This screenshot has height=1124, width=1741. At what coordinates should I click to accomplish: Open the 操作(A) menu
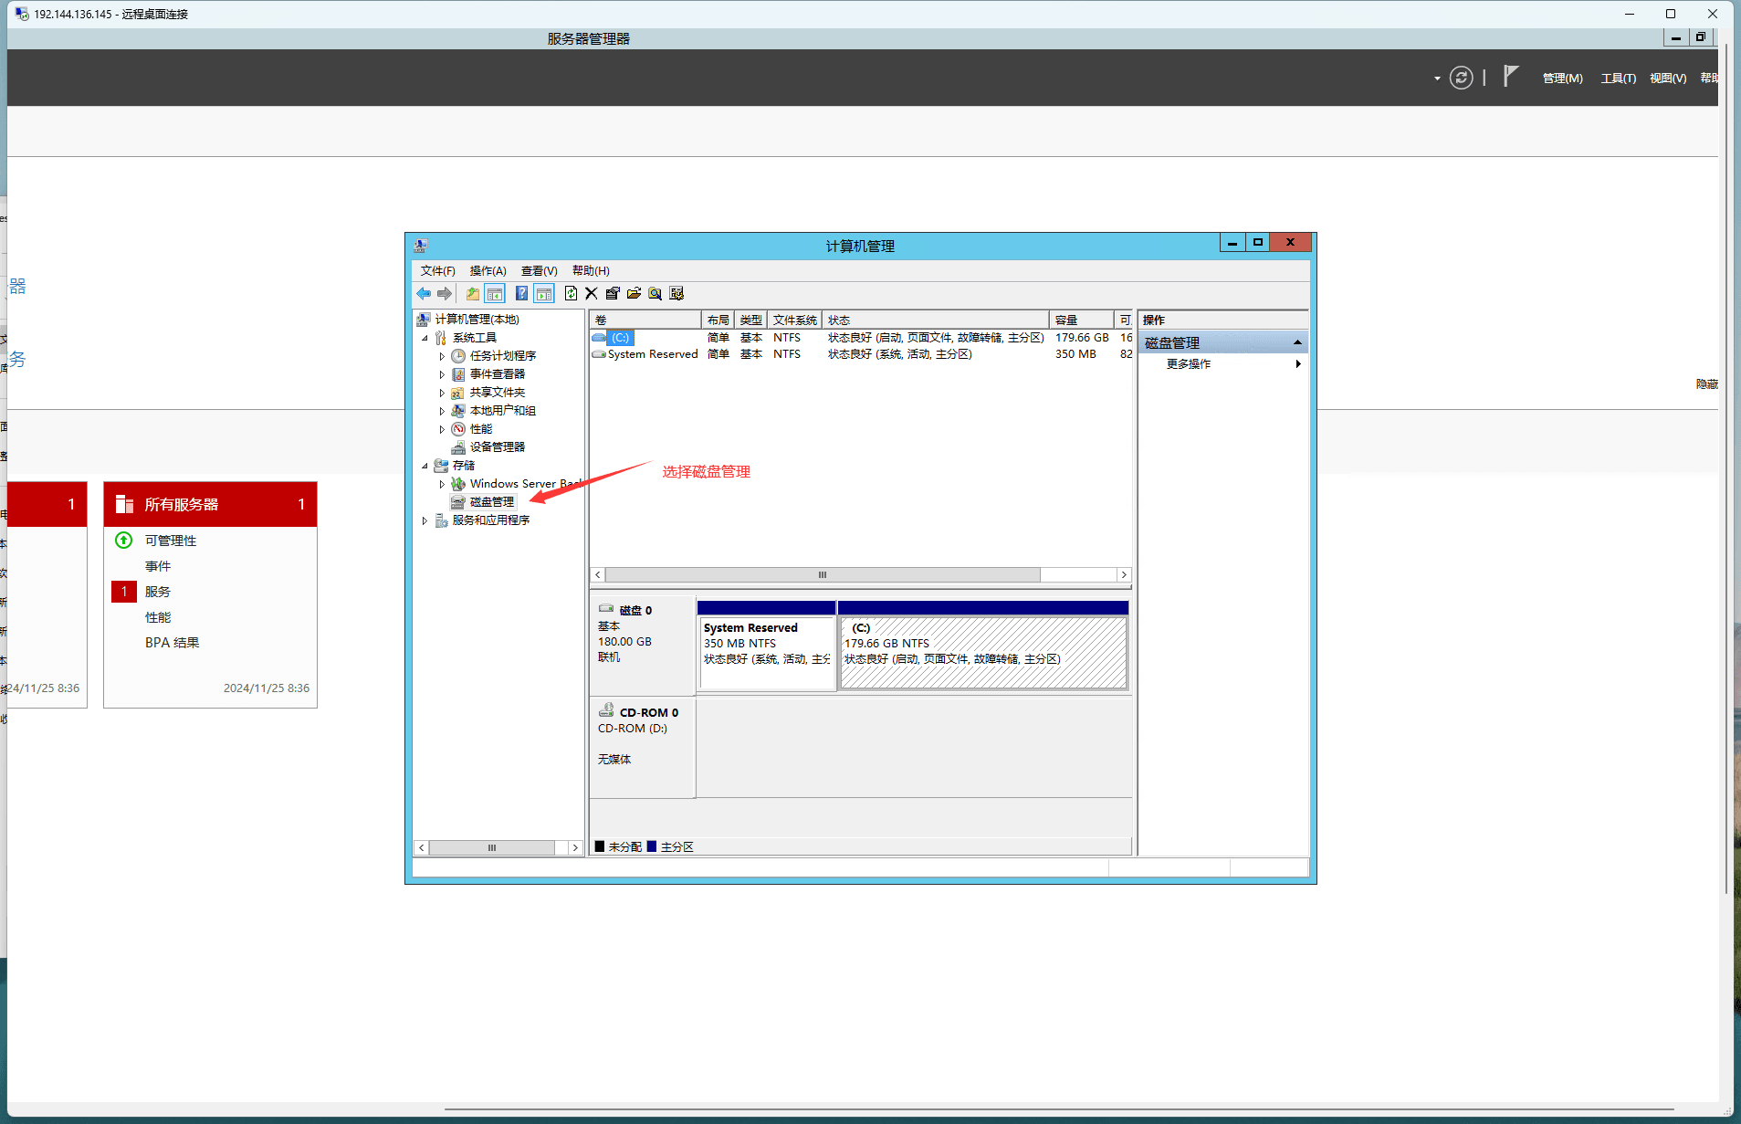(488, 271)
